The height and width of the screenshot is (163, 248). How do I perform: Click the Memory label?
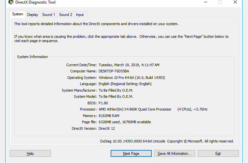pyautogui.click(x=89, y=116)
